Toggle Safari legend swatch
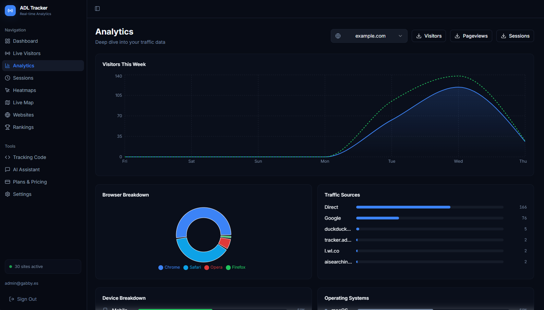 tap(186, 268)
